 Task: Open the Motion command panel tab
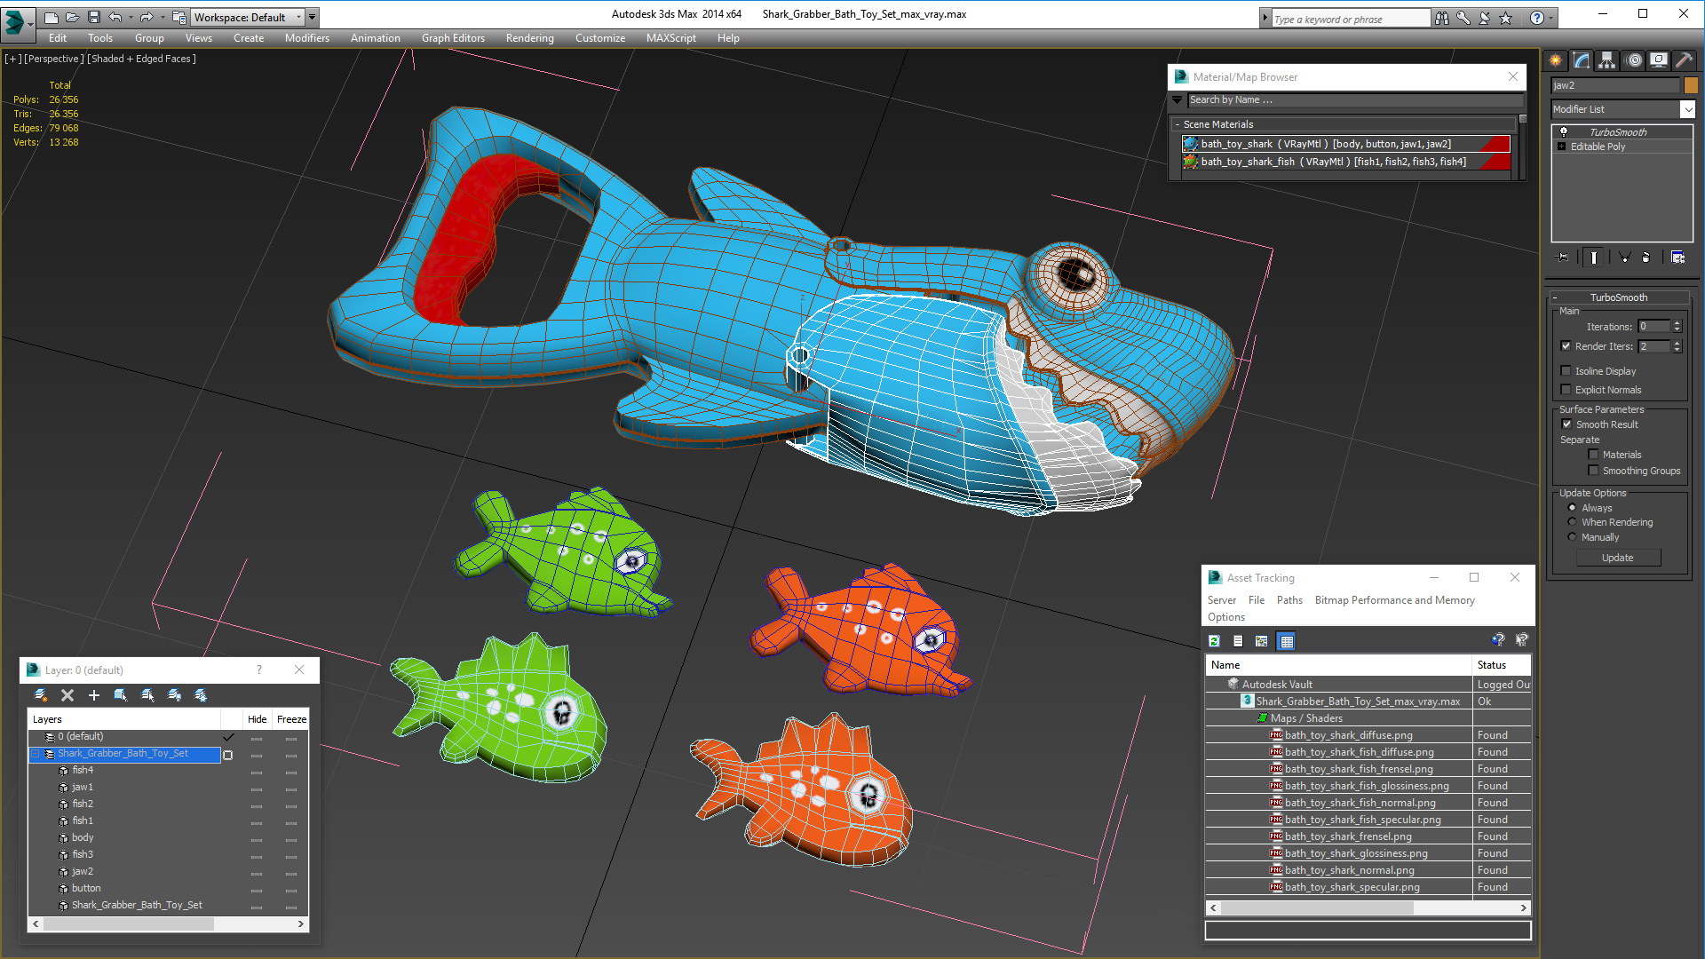pos(1633,60)
